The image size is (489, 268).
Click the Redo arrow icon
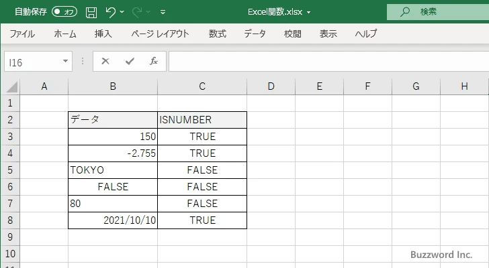[x=137, y=12]
